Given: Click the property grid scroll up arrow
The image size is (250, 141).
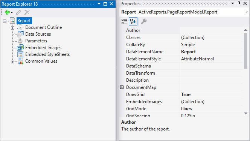Looking at the screenshot, I should pyautogui.click(x=246, y=30).
